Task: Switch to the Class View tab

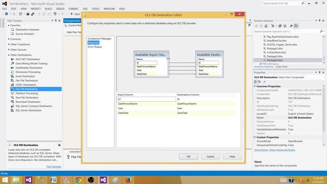Action: point(282,66)
